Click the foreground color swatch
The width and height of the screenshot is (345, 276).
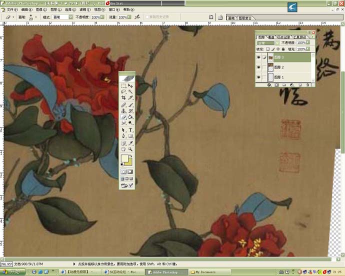click(x=125, y=158)
